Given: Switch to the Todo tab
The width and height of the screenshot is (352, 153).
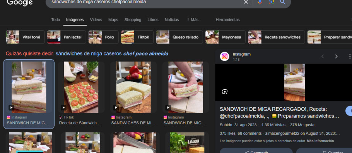Looking at the screenshot, I should (55, 20).
